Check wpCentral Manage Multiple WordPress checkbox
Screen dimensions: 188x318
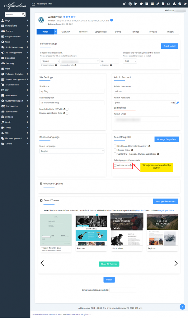[115, 154]
